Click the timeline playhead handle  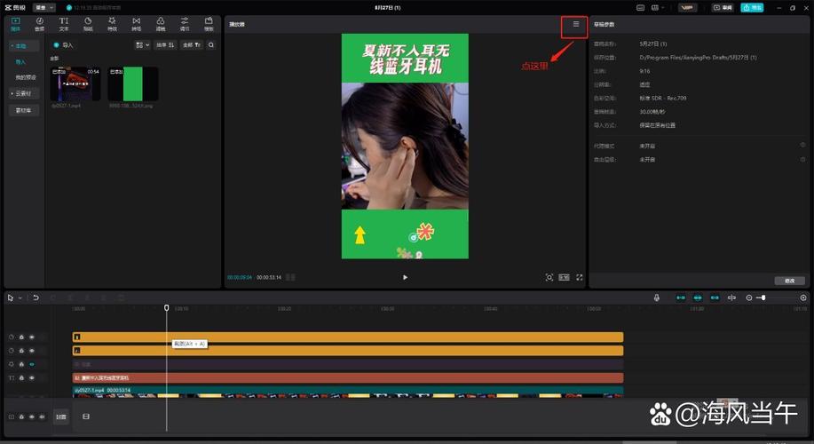pos(167,308)
